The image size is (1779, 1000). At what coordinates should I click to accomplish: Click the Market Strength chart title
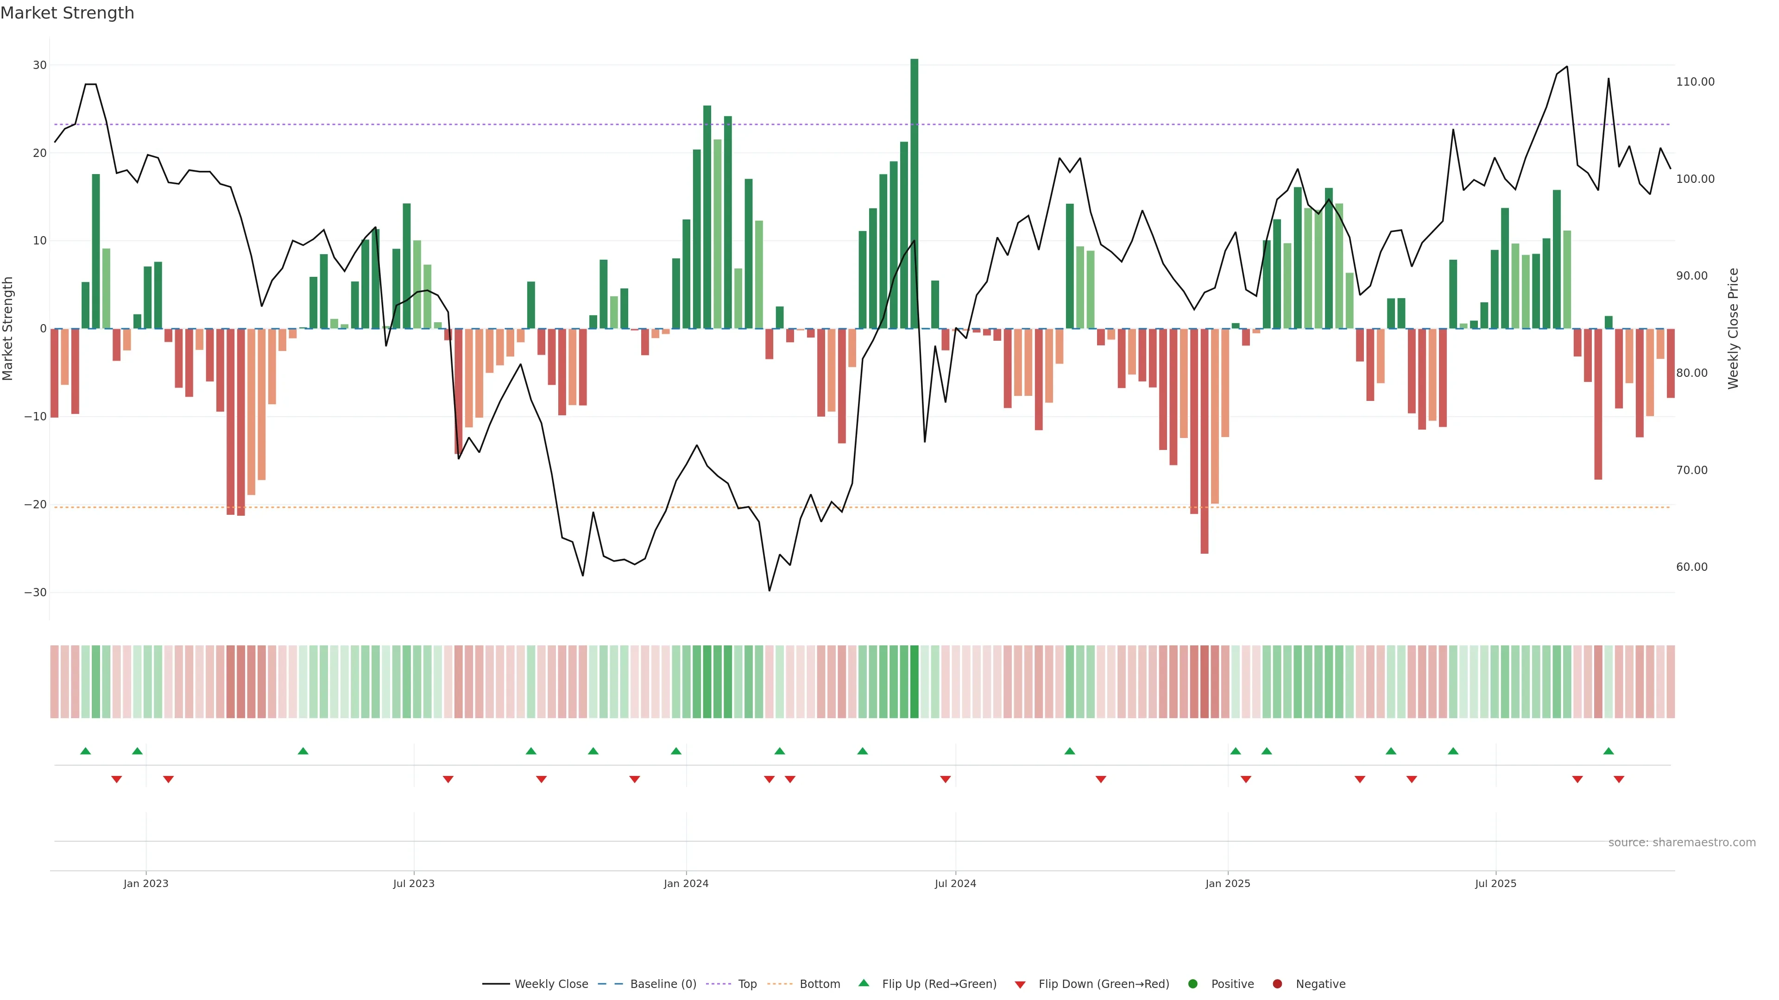tap(67, 13)
